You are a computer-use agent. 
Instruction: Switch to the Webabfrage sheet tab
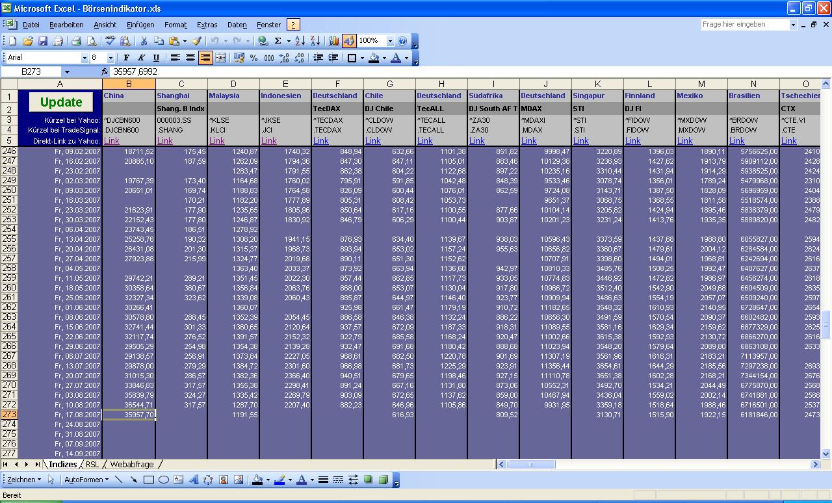(x=131, y=464)
